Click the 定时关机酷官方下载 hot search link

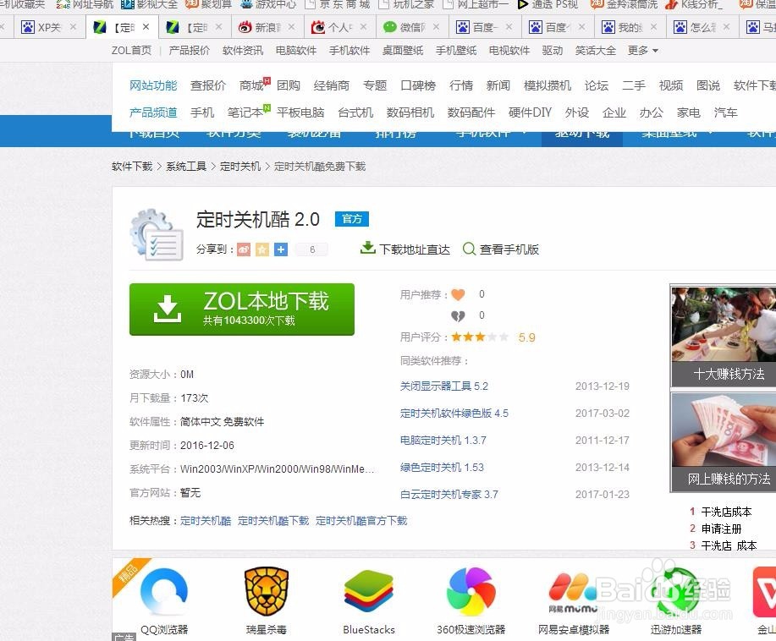pos(361,521)
